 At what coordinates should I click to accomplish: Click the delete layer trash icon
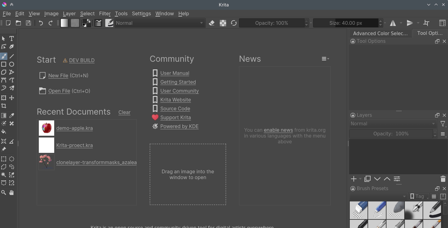pyautogui.click(x=443, y=179)
